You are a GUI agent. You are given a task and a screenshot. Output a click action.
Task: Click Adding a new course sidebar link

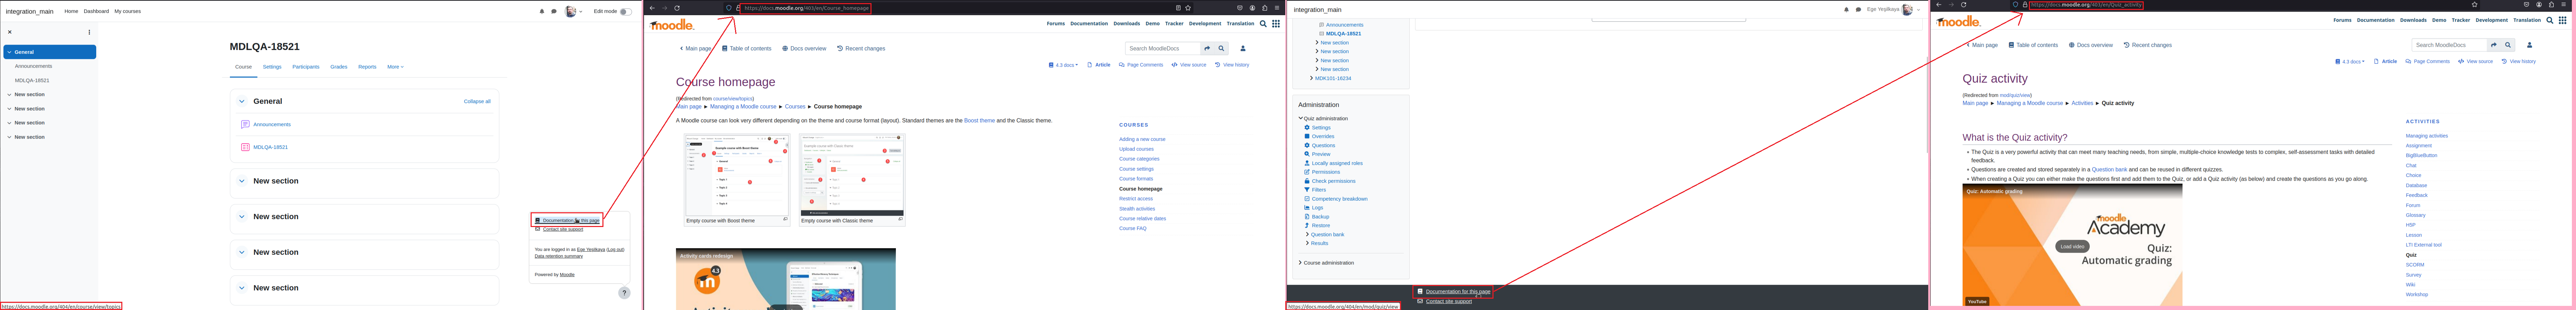(x=1142, y=140)
